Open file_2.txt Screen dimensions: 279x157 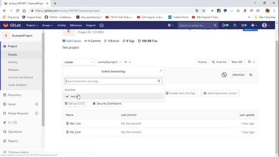tap(75, 132)
